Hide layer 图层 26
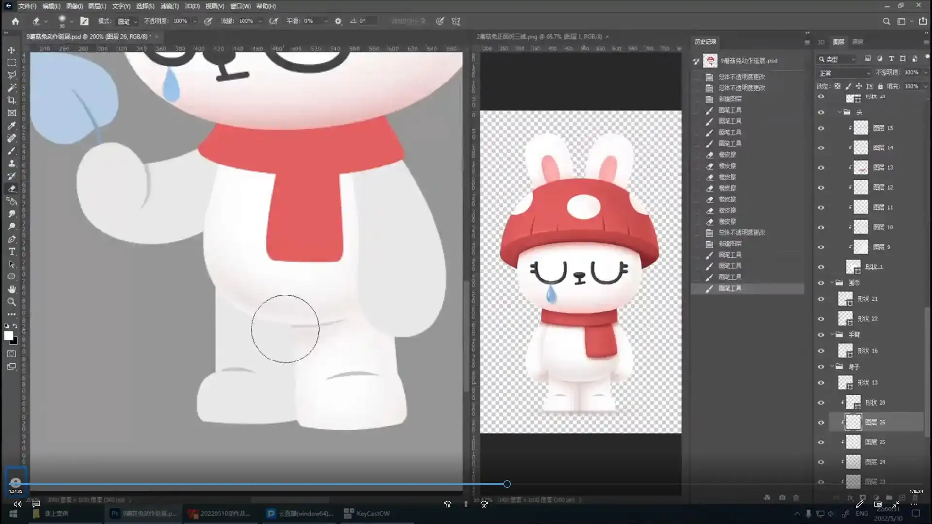This screenshot has width=932, height=524. [x=821, y=422]
